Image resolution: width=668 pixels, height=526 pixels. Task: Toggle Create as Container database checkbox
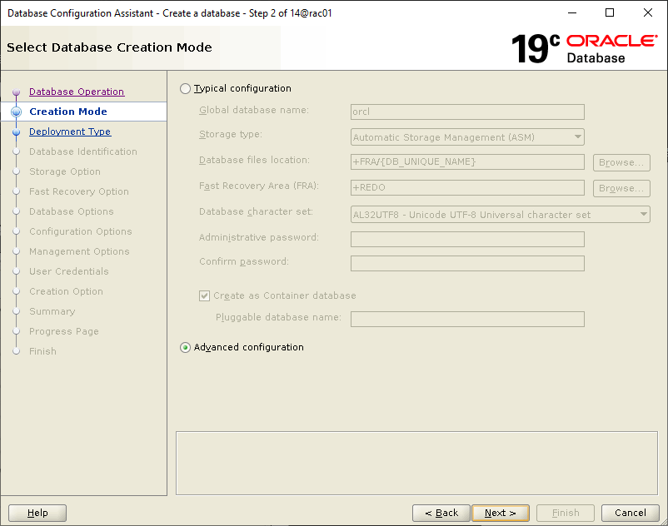(x=205, y=295)
